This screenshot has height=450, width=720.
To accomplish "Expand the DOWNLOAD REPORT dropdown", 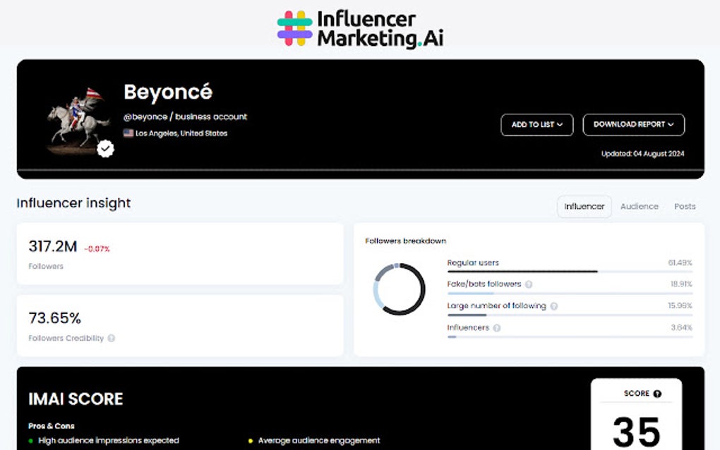I will tap(633, 125).
